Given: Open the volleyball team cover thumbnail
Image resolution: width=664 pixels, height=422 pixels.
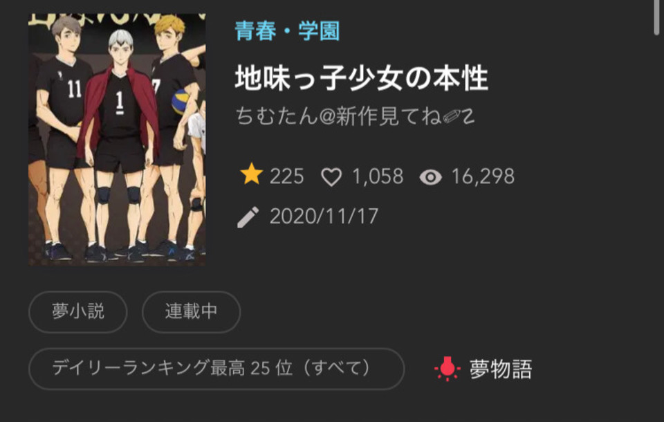Looking at the screenshot, I should point(117,139).
